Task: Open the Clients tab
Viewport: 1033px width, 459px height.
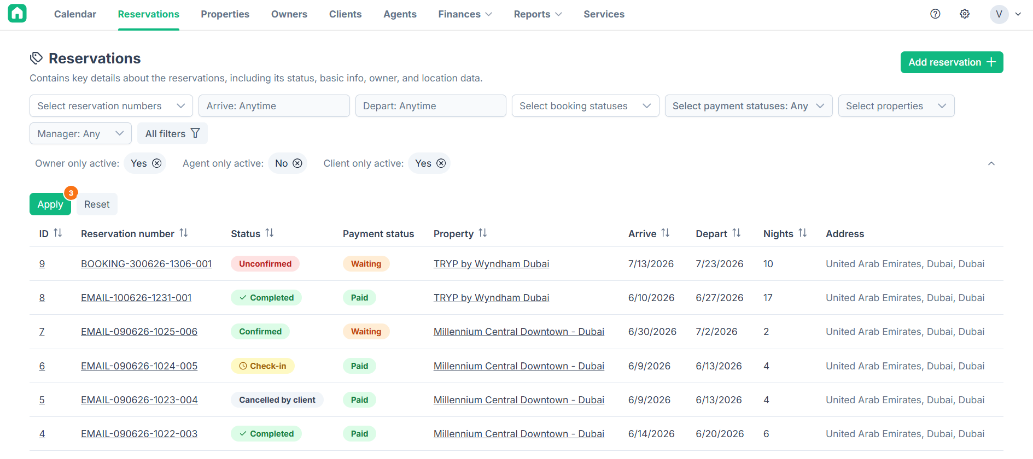Action: [345, 14]
